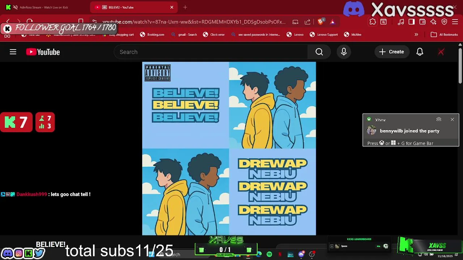Close the BELIEVE! YouTube tab
Screen dimensions: 463x260
coord(172,7)
